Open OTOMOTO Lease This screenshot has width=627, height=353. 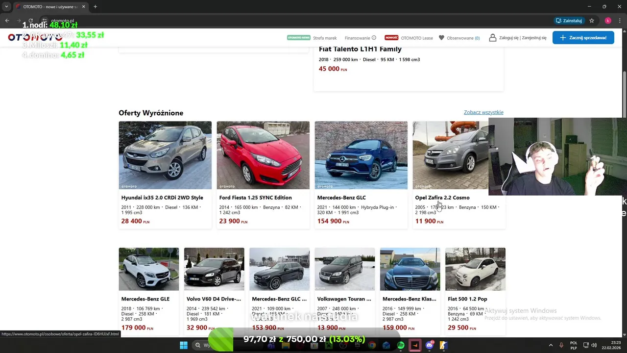(x=416, y=38)
